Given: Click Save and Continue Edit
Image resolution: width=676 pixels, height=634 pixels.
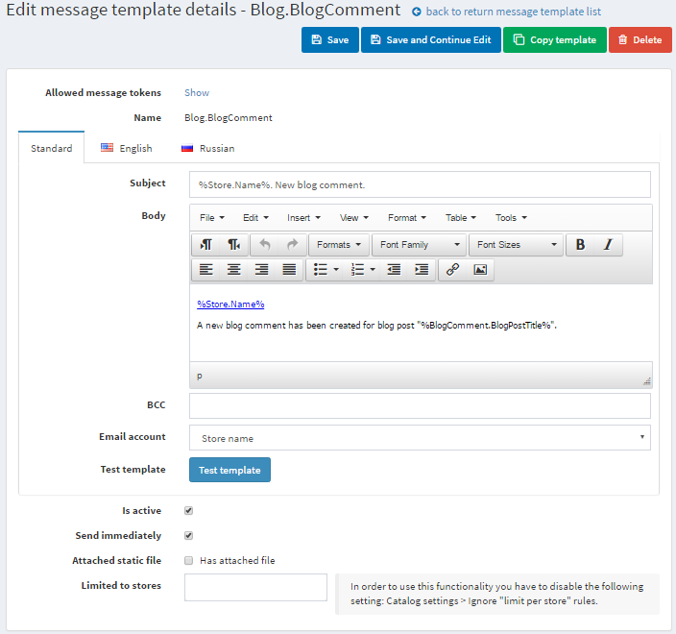Looking at the screenshot, I should pyautogui.click(x=431, y=40).
